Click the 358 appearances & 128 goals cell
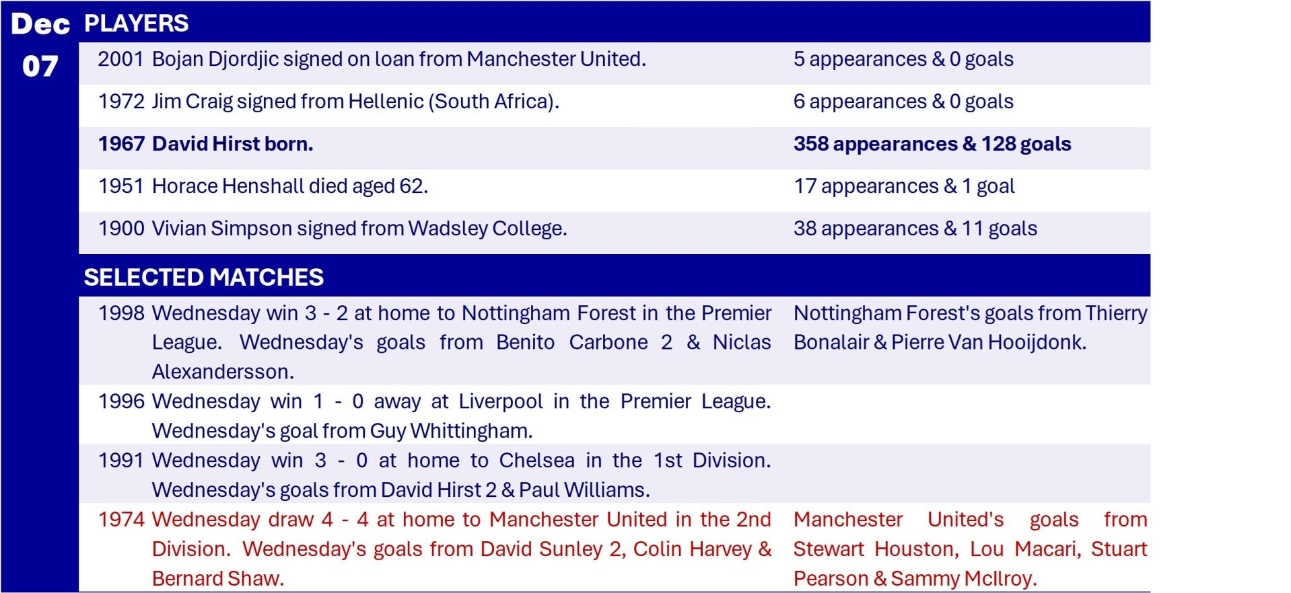Viewport: 1291px width, 593px height. 932,144
